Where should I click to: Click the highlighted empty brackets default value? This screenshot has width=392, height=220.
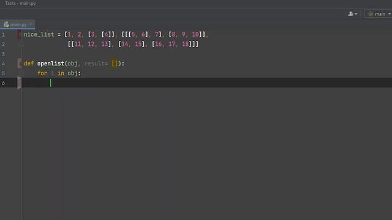point(115,64)
